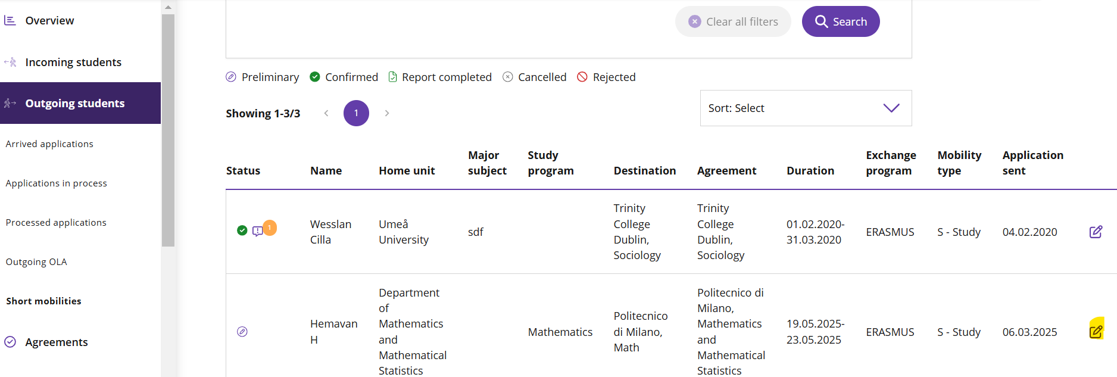Screen dimensions: 1117x377
Task: Open Incoming students section
Action: coord(73,63)
